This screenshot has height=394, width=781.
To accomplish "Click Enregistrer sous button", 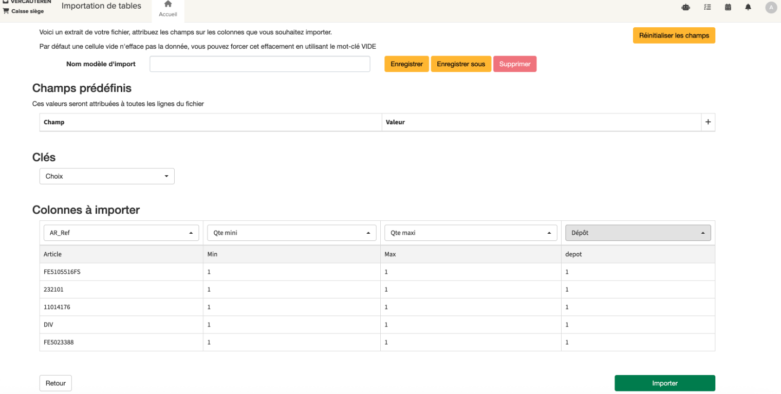I will click(x=461, y=64).
